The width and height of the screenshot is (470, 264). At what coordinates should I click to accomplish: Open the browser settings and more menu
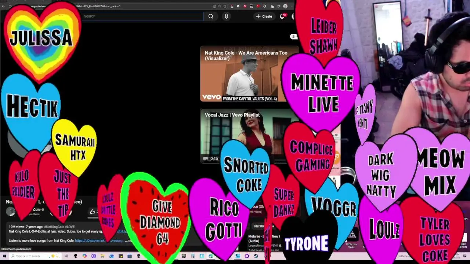coord(291,6)
